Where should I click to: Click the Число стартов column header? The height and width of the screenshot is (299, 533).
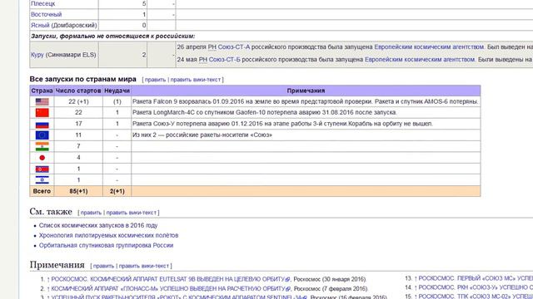pos(78,91)
